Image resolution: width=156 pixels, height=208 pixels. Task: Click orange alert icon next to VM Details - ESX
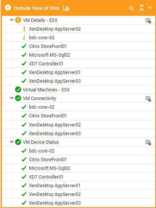pos(18,20)
